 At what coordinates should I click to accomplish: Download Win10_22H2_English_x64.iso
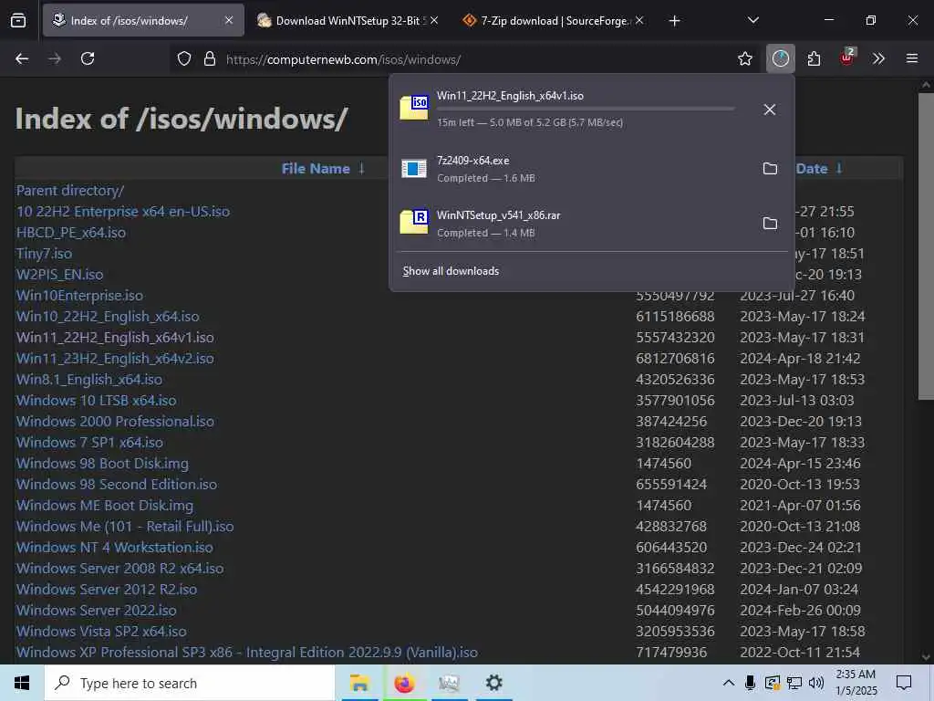point(108,317)
